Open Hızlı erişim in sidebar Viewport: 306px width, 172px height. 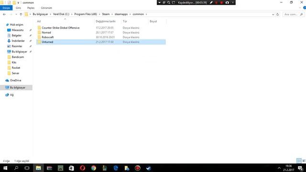(16, 24)
